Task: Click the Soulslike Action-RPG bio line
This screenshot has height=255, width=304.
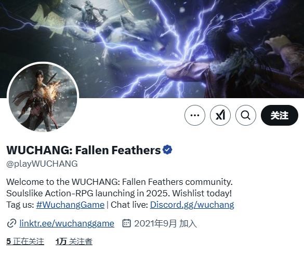Action: click(x=119, y=193)
